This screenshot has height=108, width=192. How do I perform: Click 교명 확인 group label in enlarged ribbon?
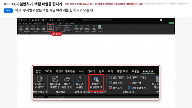[80, 92]
